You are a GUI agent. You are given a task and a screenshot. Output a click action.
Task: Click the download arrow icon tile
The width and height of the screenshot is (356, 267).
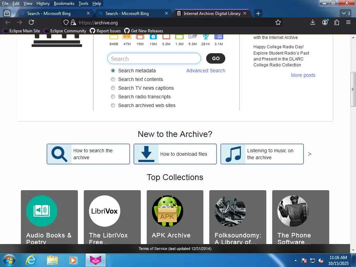pyautogui.click(x=146, y=154)
